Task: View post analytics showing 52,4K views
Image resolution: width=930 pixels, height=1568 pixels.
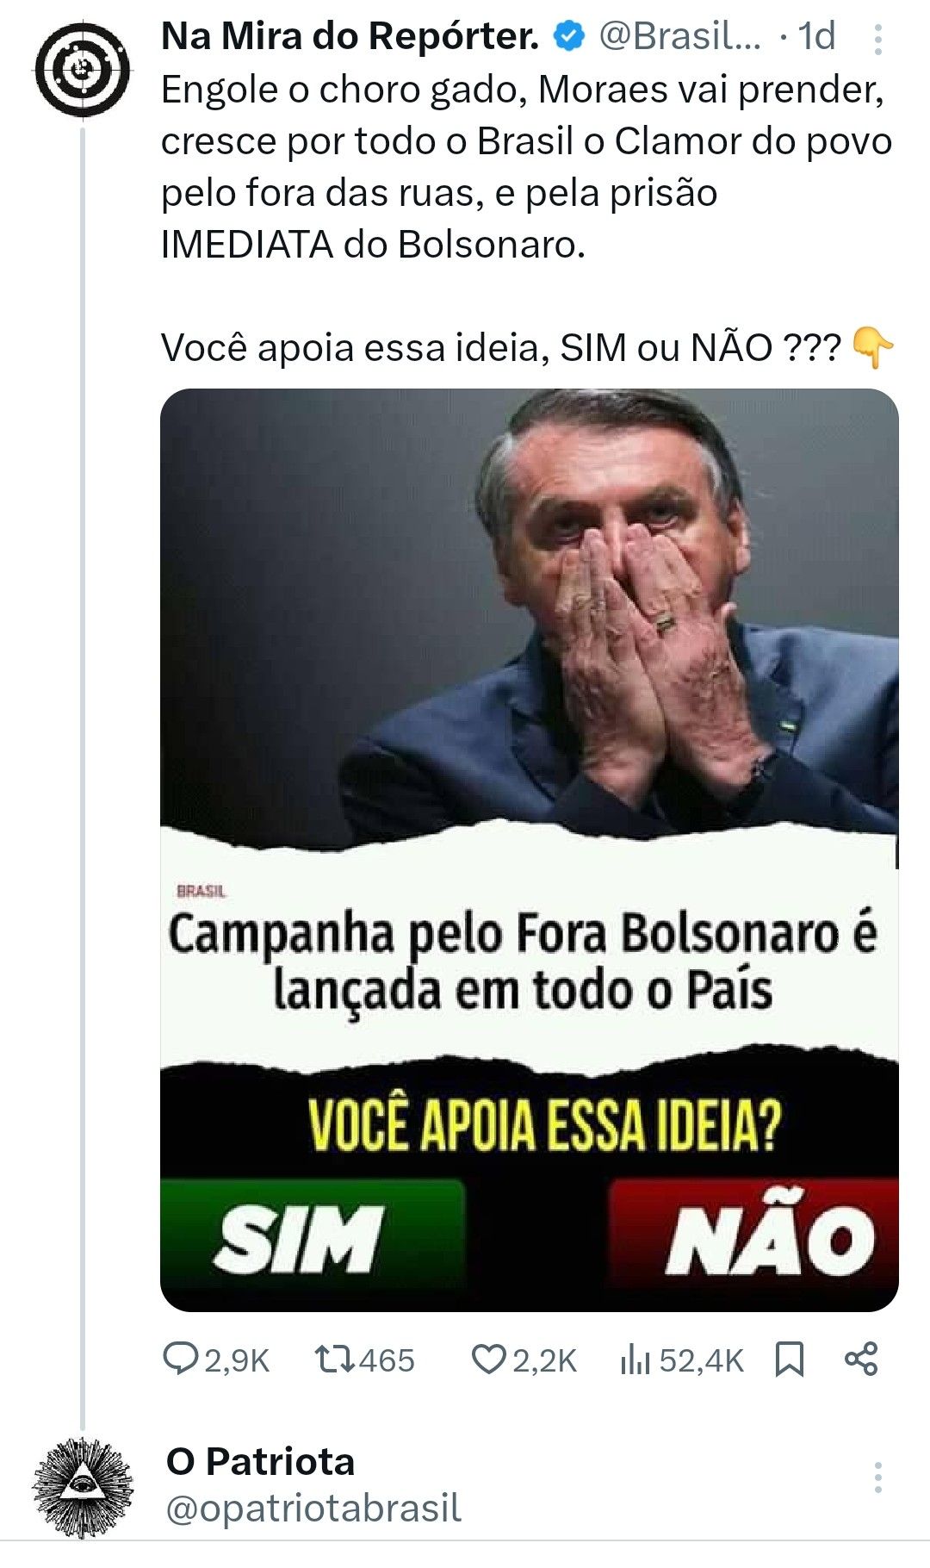Action: (682, 1360)
